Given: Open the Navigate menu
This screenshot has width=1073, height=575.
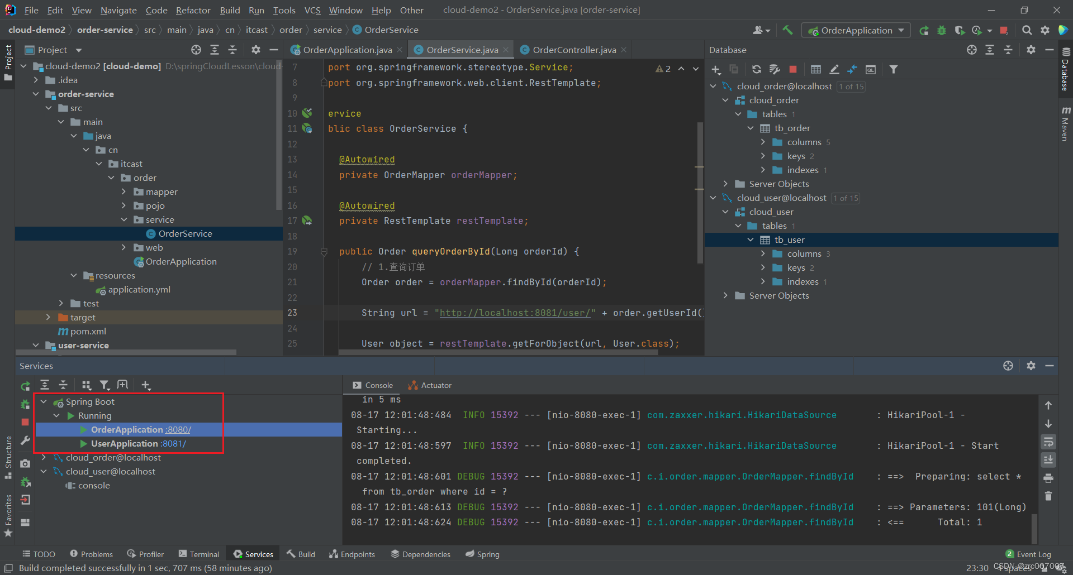Looking at the screenshot, I should coord(118,10).
